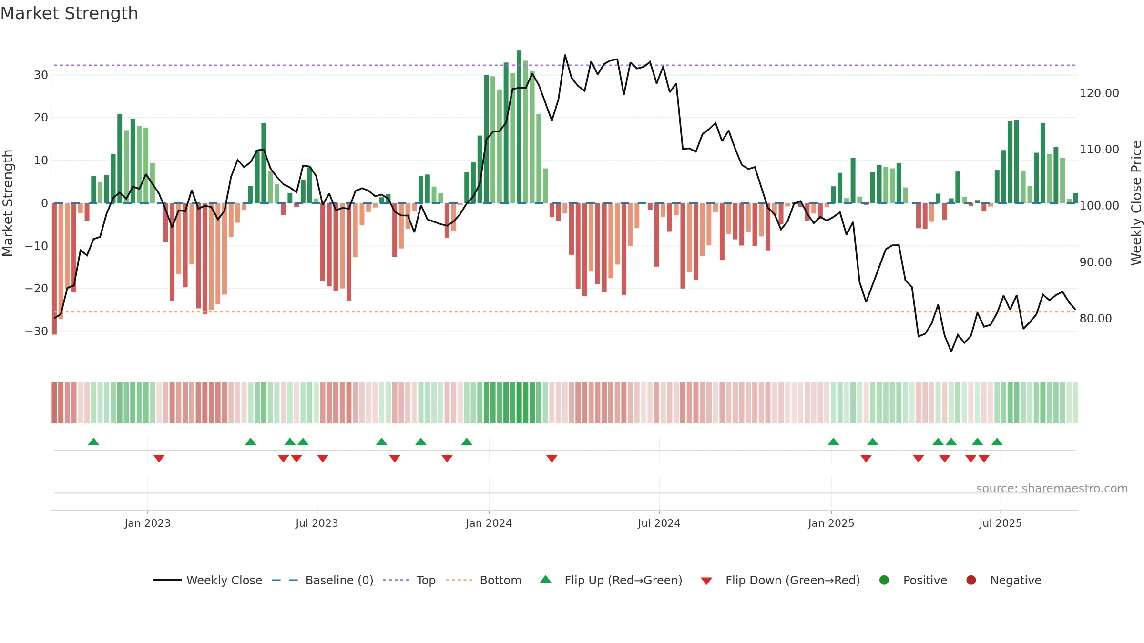The width and height of the screenshot is (1144, 643).
Task: Click the Jul 2023 axis label
Action: pyautogui.click(x=317, y=523)
